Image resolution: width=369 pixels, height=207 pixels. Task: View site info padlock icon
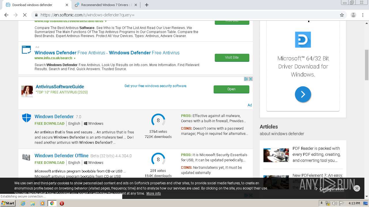click(36, 15)
